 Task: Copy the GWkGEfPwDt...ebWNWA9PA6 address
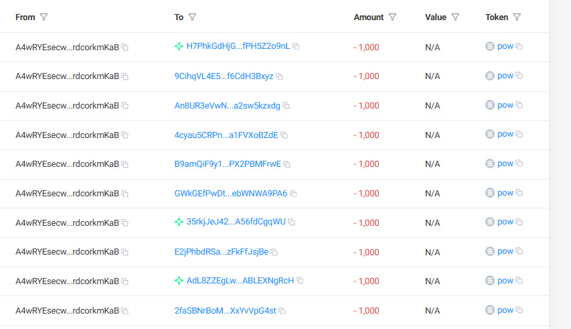coord(293,194)
